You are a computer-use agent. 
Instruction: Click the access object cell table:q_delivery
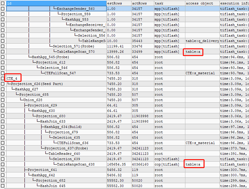click(x=202, y=41)
